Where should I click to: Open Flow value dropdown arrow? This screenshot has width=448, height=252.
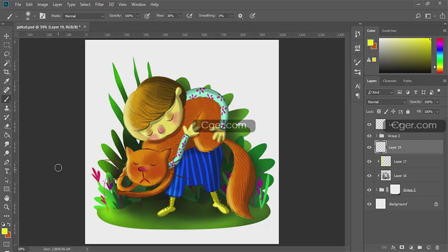click(x=180, y=16)
